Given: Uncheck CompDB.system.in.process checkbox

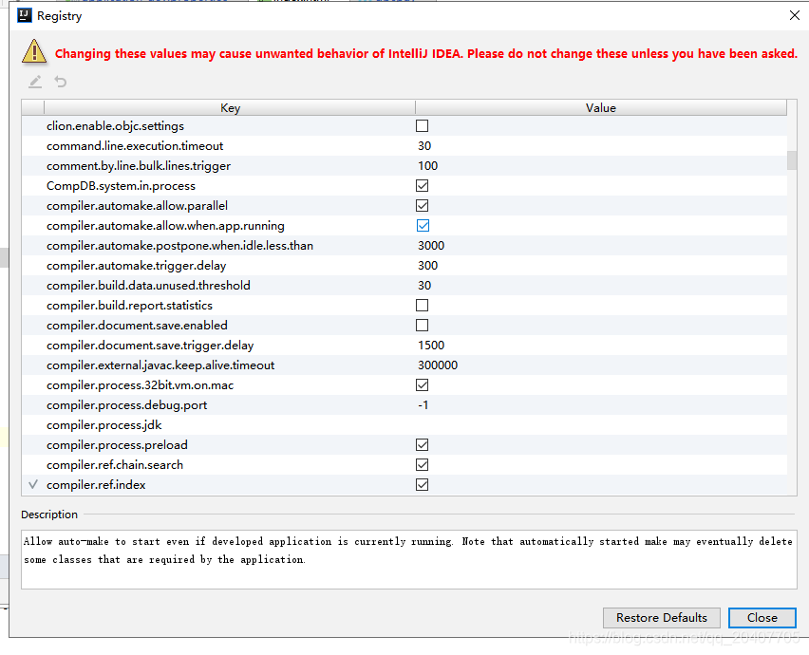Looking at the screenshot, I should 422,186.
